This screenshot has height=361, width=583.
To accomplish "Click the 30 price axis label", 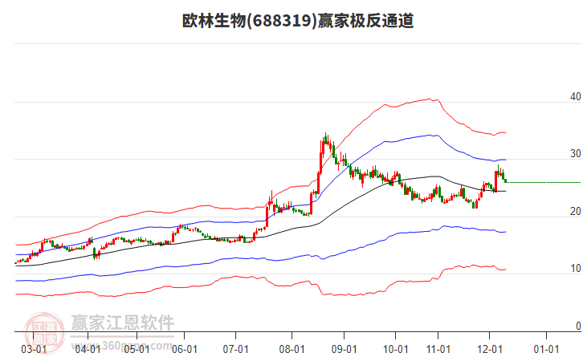I will tap(575, 154).
